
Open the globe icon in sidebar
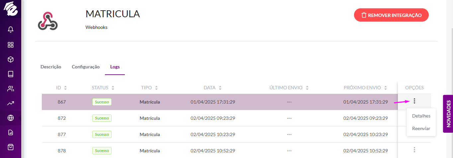click(x=11, y=118)
